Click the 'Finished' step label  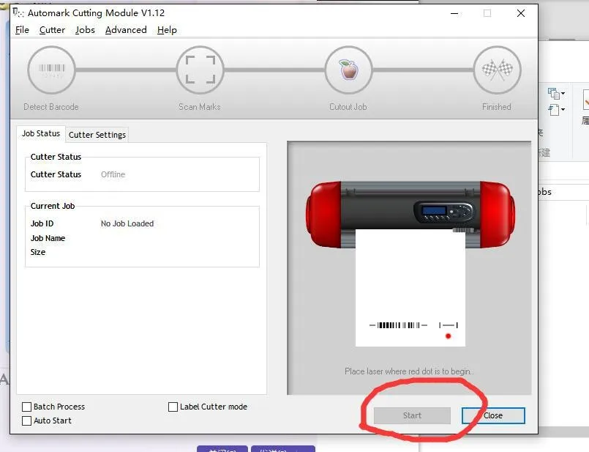497,107
